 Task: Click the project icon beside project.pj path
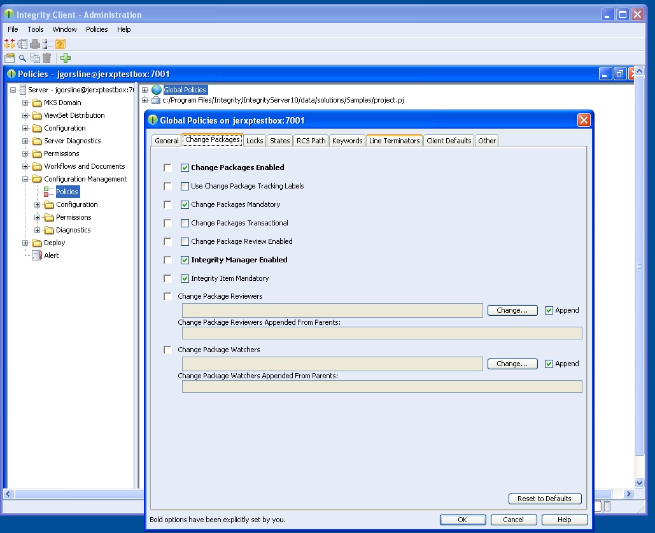coord(156,100)
